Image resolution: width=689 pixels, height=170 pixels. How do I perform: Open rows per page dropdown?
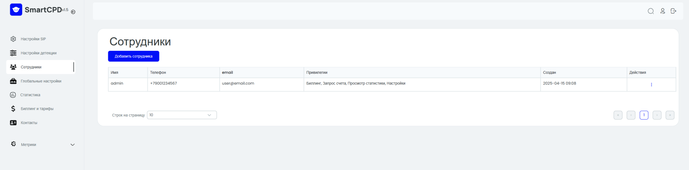182,115
